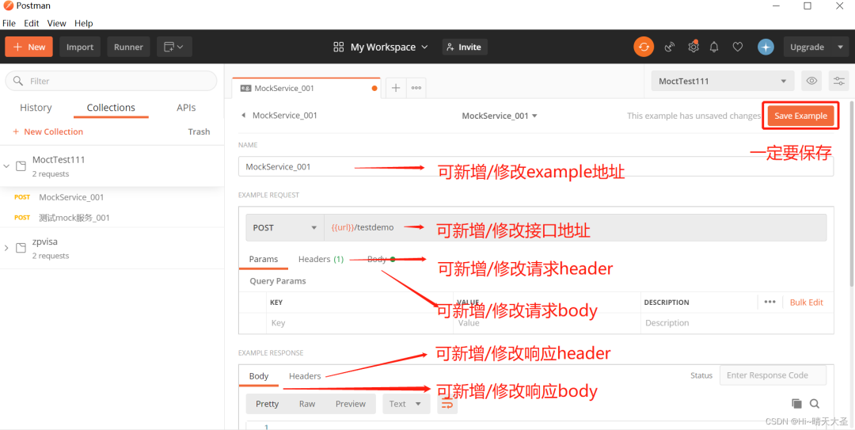
Task: Open the MoctTest111 environment selector
Action: coord(723,81)
